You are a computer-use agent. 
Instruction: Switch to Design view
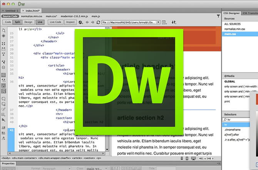(28, 22)
